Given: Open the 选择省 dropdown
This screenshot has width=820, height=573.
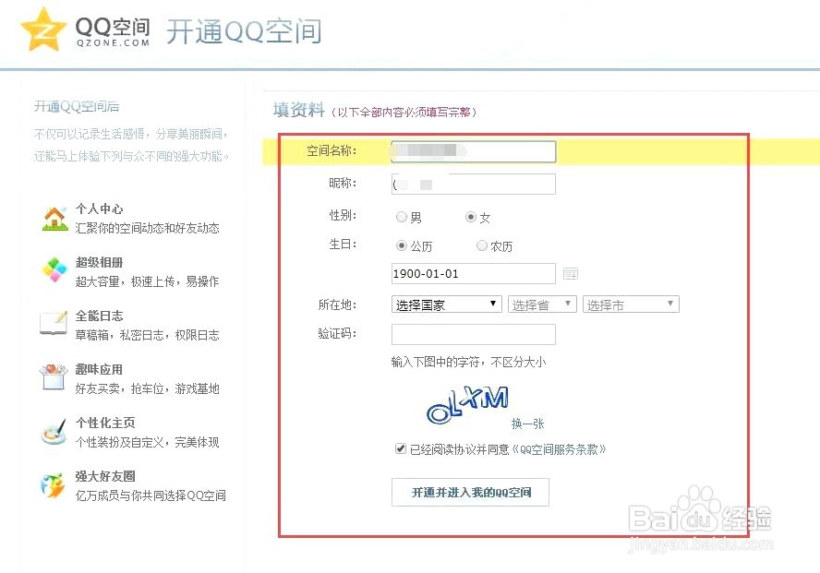Looking at the screenshot, I should (542, 304).
